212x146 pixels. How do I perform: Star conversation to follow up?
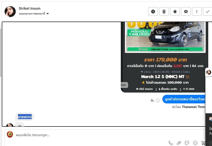pos(175,11)
